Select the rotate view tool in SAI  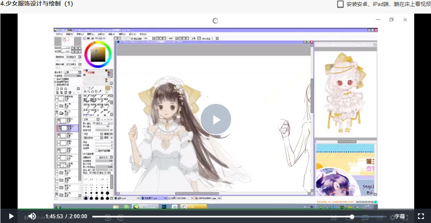click(93, 92)
